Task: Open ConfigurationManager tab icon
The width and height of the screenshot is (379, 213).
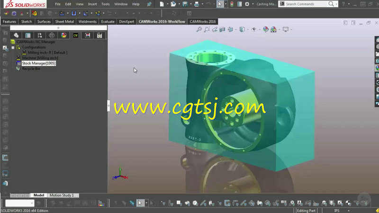Action: (40, 35)
